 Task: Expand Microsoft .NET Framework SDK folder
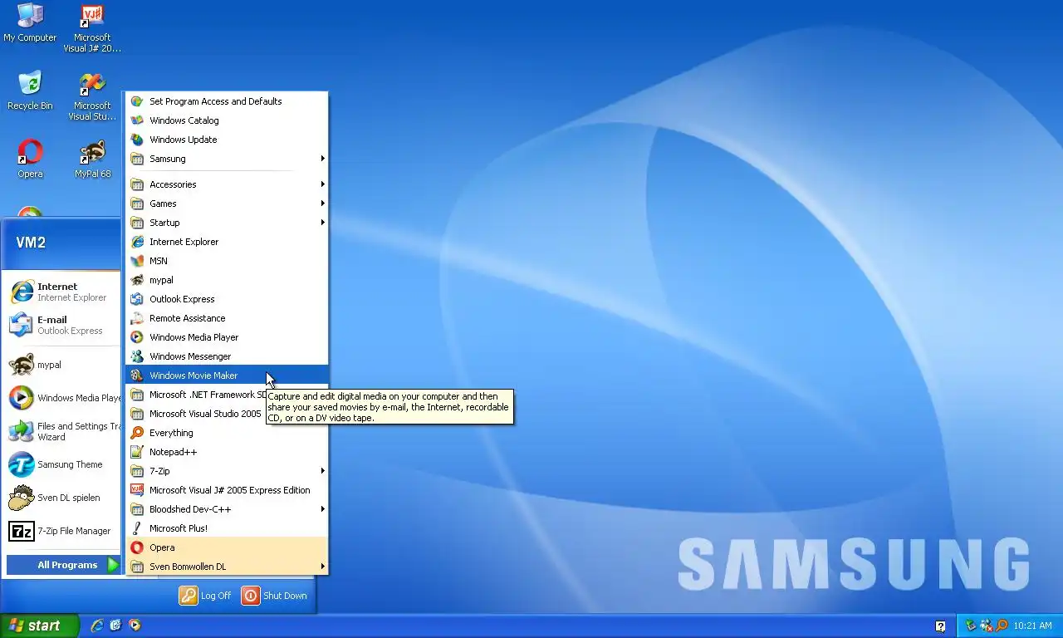pyautogui.click(x=198, y=395)
